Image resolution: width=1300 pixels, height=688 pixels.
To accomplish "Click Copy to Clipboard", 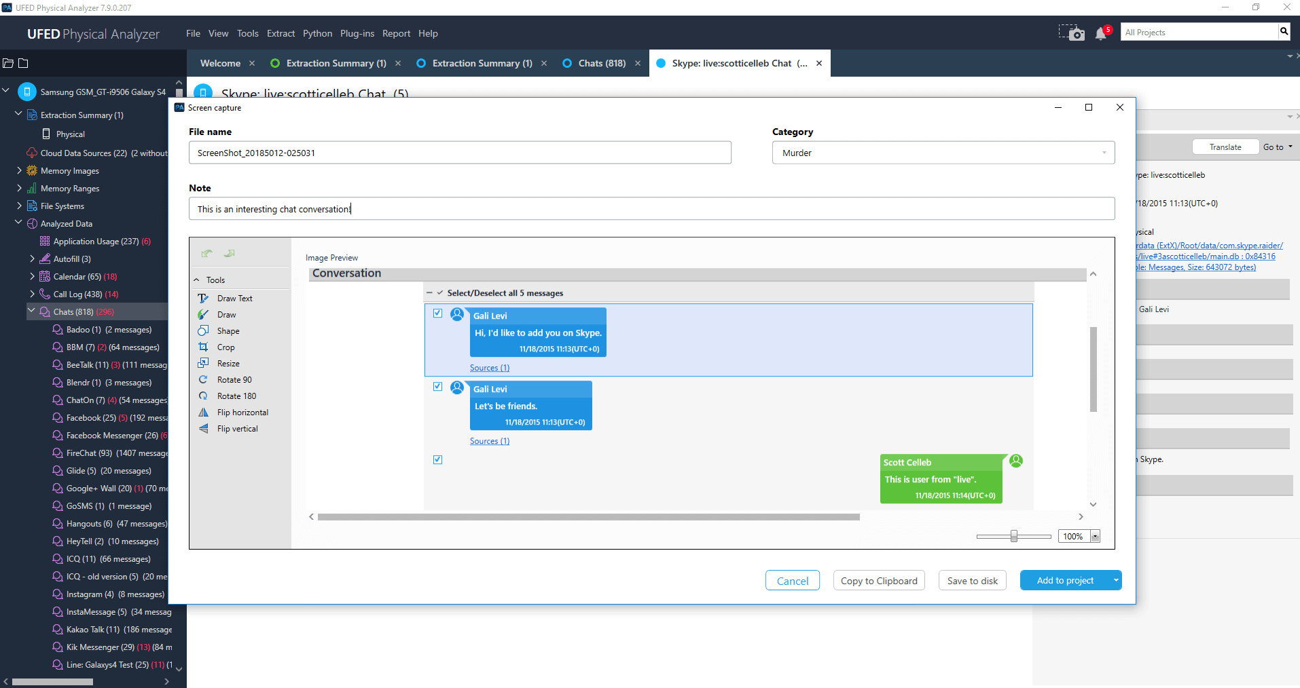I will pyautogui.click(x=879, y=581).
